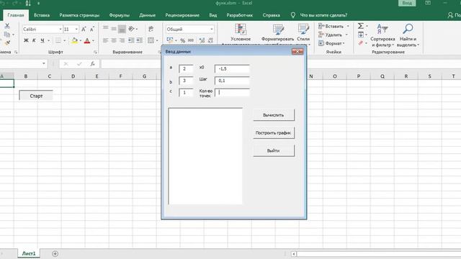Click the Шаг input field with 0,1
The image size is (461, 259).
[x=232, y=81]
